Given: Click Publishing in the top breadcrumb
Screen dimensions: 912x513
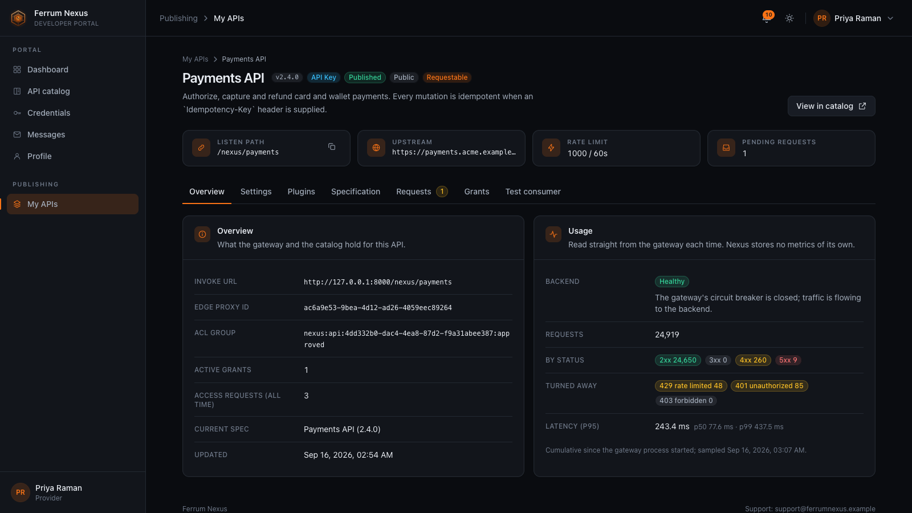Looking at the screenshot, I should coord(178,18).
